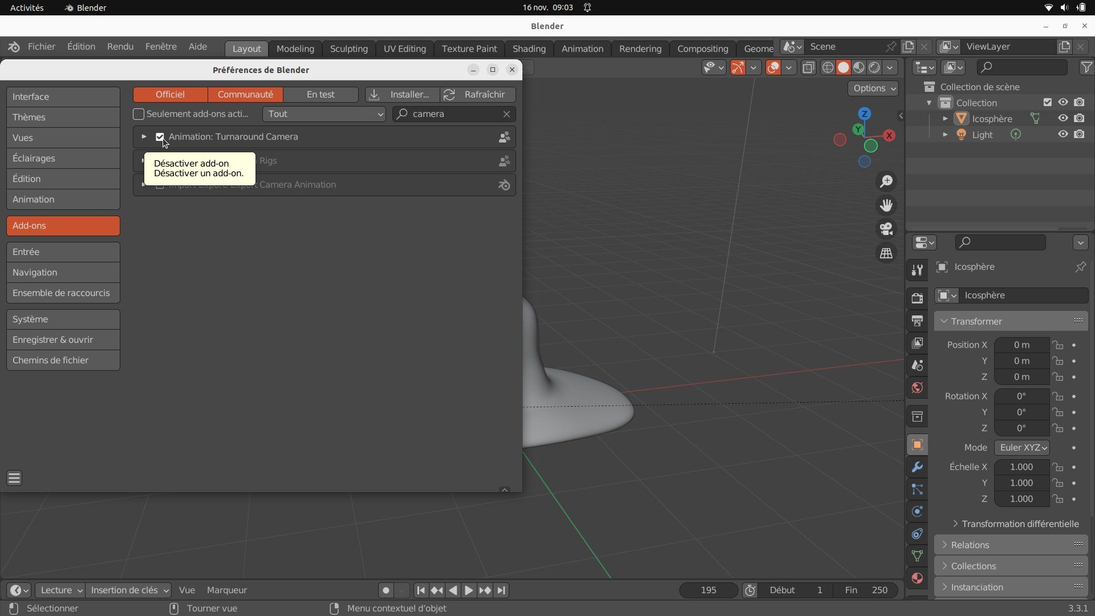The image size is (1095, 616).
Task: Click the zoom view magnifier icon
Action: pos(886,181)
